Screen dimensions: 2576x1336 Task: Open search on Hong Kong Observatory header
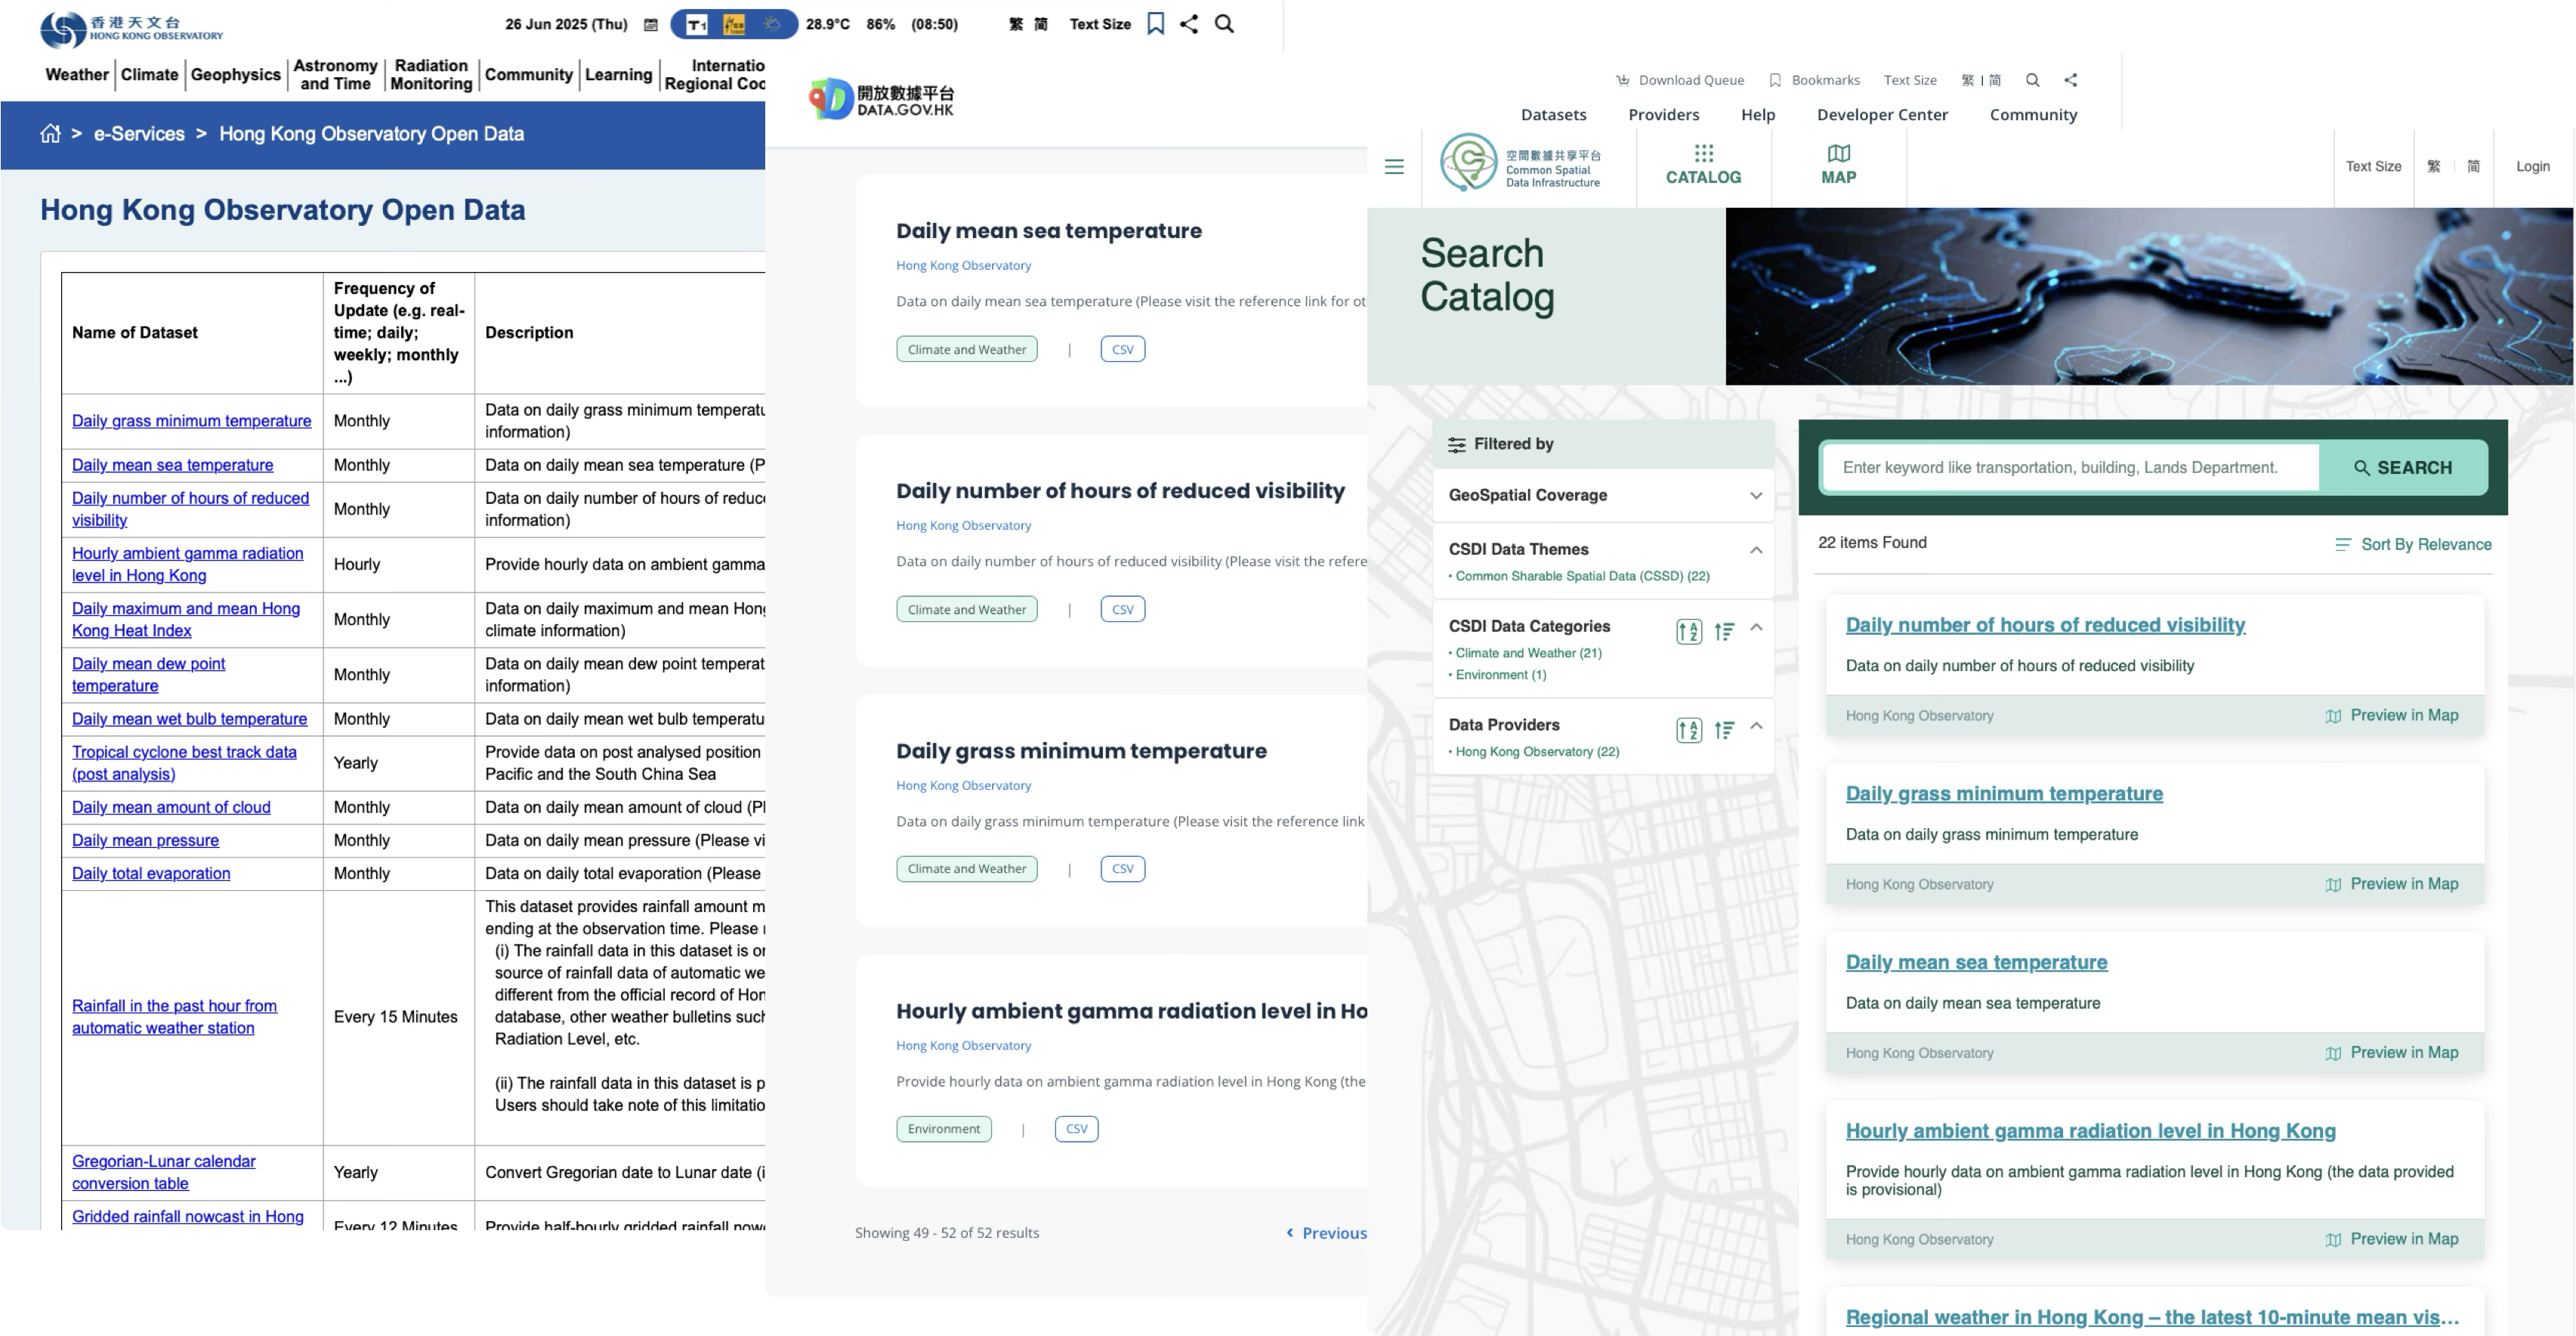[1224, 24]
